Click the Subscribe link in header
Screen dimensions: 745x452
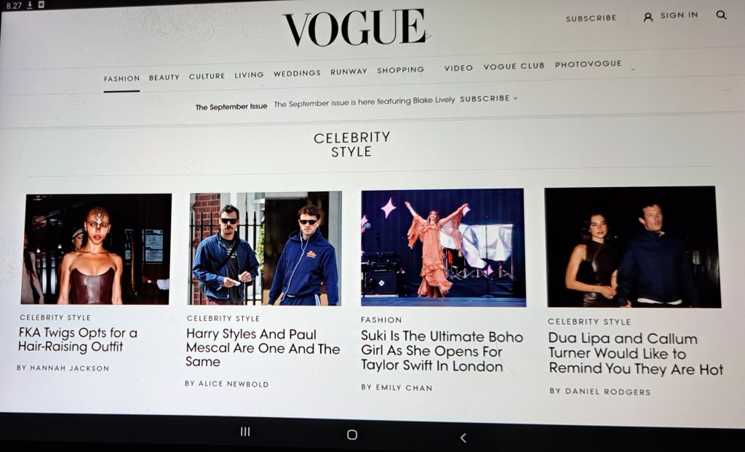tap(591, 18)
